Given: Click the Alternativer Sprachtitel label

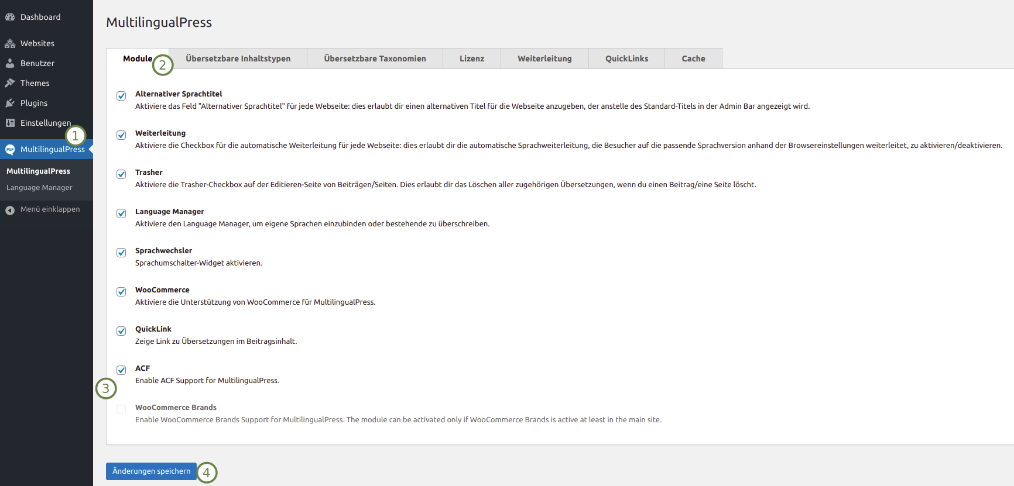Looking at the screenshot, I should click(179, 94).
